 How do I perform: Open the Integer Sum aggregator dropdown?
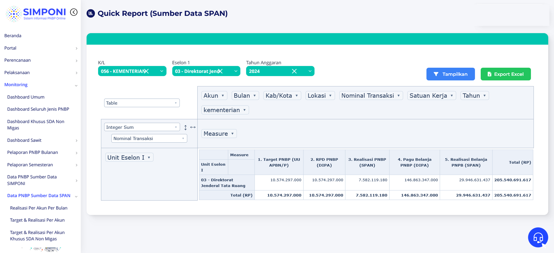click(x=142, y=127)
